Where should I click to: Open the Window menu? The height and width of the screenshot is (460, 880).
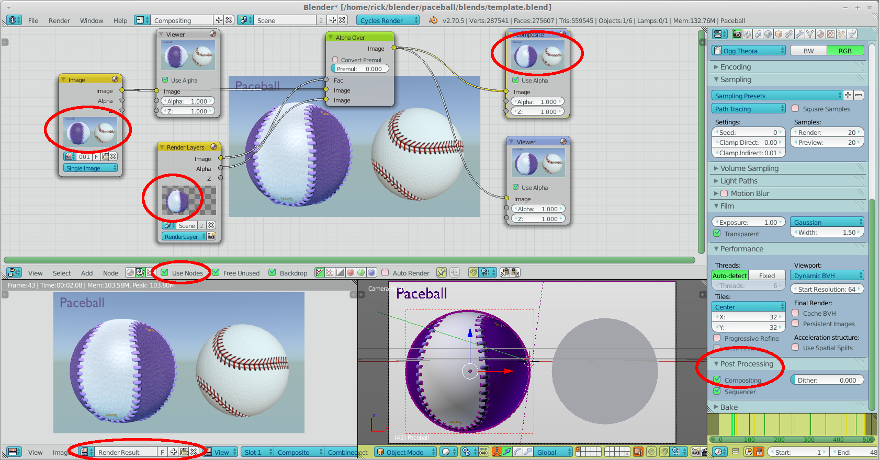click(x=92, y=21)
